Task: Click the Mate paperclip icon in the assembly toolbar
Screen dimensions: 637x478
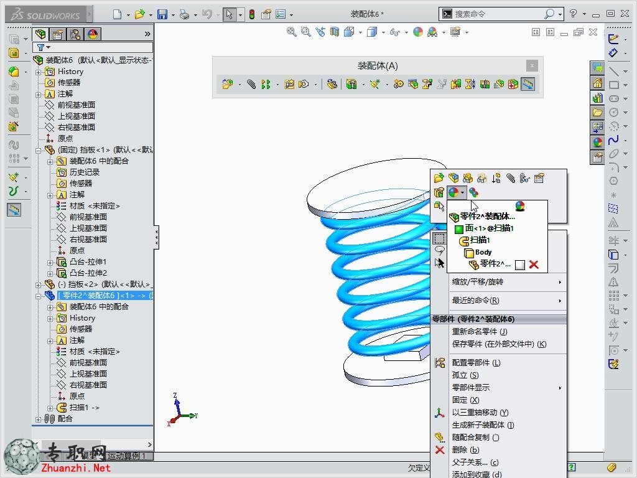Action: [x=251, y=84]
